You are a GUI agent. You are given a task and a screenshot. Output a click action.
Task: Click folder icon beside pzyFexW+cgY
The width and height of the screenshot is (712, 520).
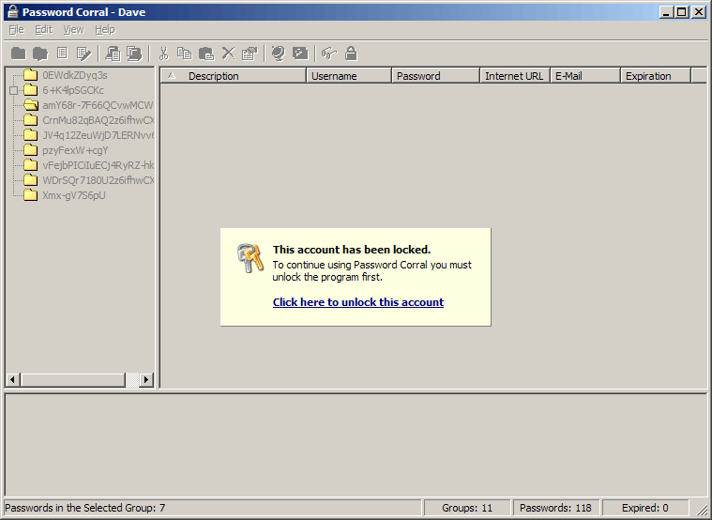click(30, 150)
